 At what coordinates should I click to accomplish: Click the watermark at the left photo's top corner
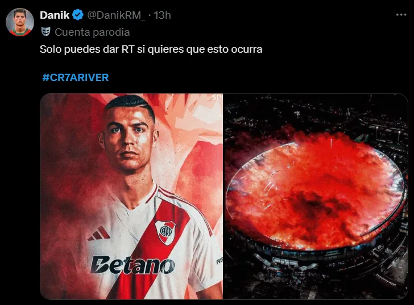point(217,97)
